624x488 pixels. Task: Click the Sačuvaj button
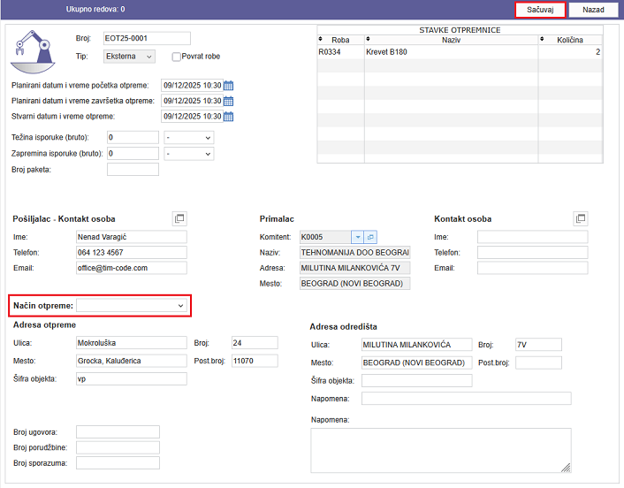[x=539, y=9]
